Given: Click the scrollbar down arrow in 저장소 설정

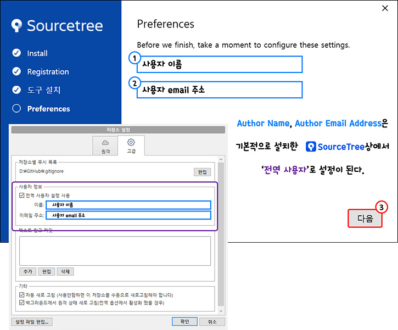Looking at the screenshot, I should pyautogui.click(x=221, y=311).
